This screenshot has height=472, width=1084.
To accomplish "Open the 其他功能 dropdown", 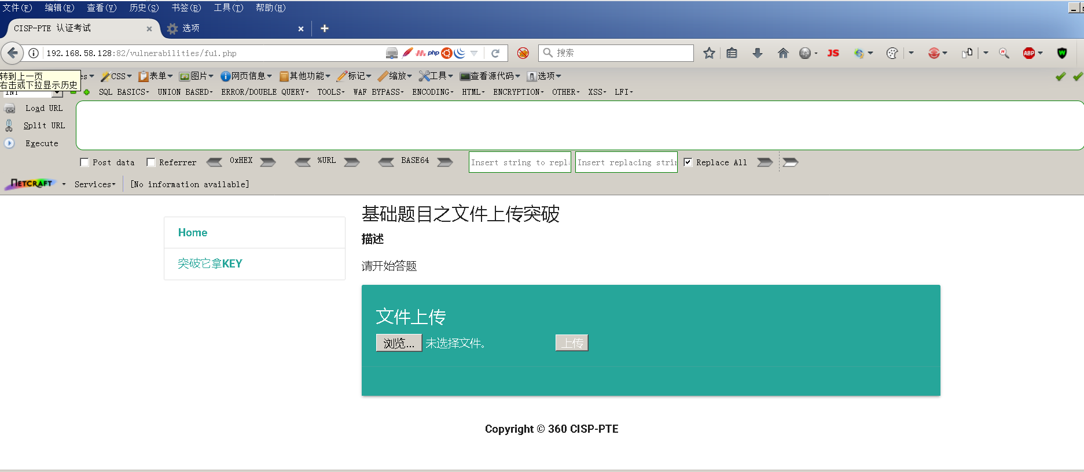I will click(305, 76).
